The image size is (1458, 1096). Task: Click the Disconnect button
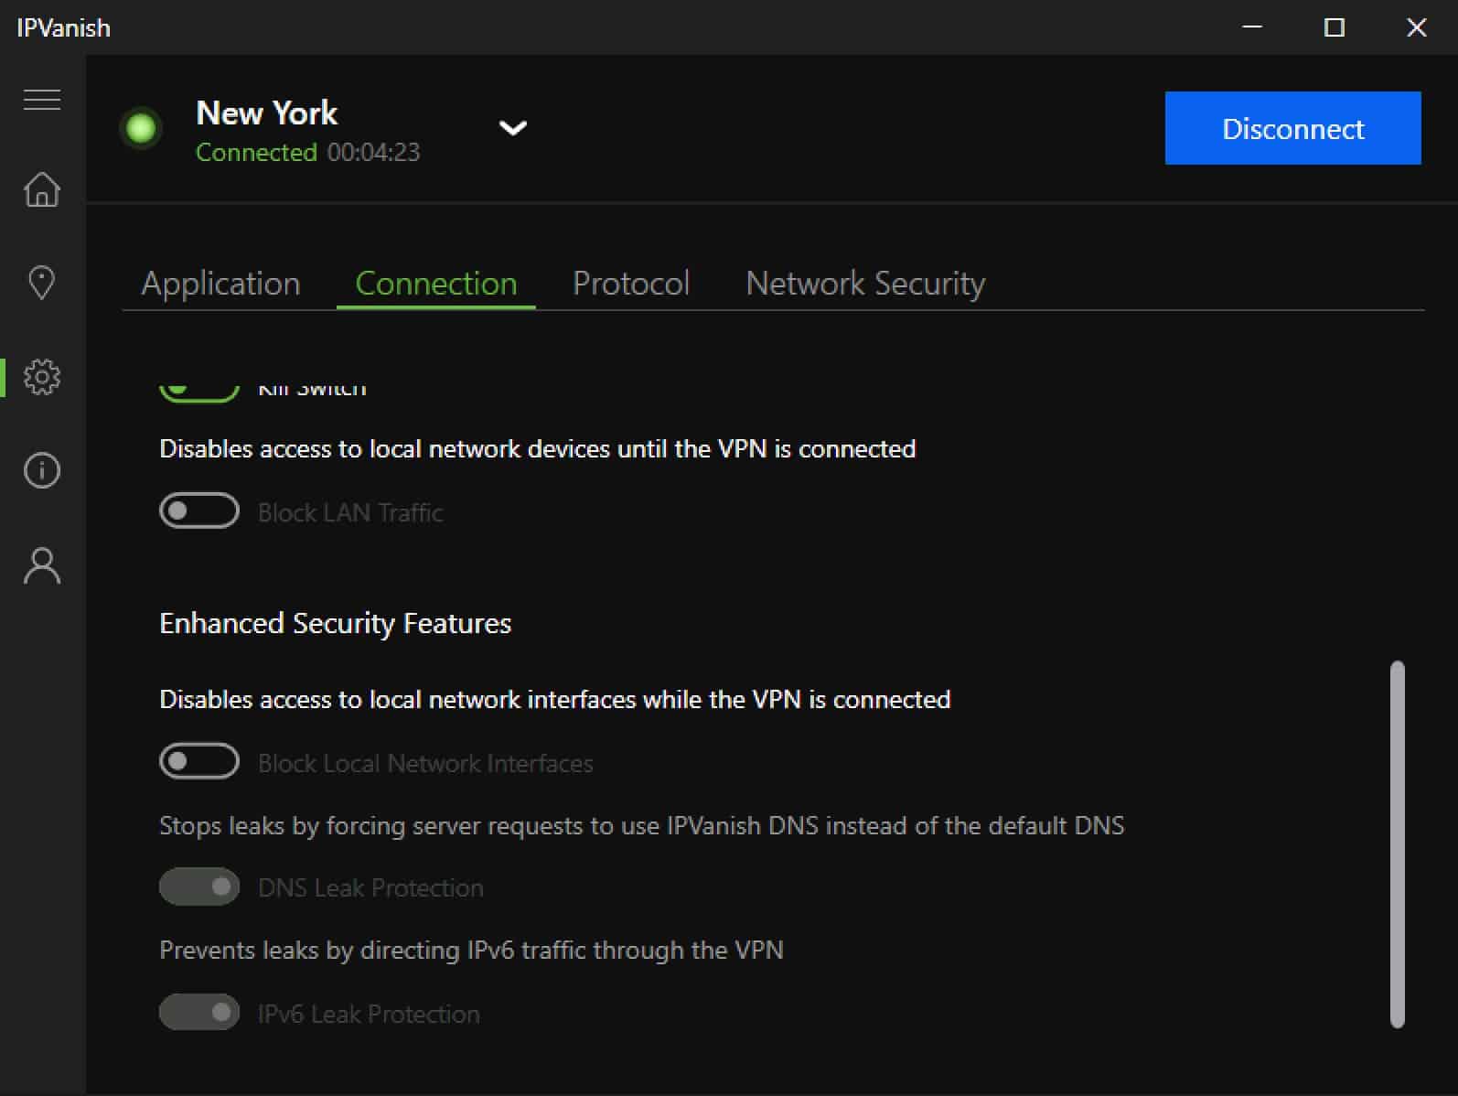1292,128
